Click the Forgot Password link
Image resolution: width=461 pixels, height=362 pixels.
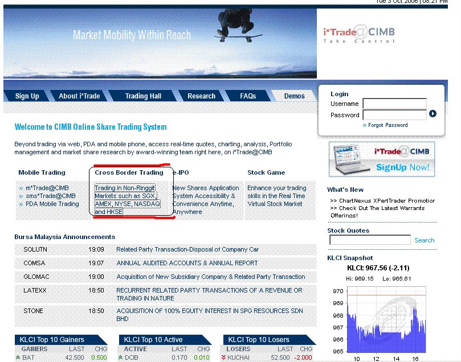388,125
